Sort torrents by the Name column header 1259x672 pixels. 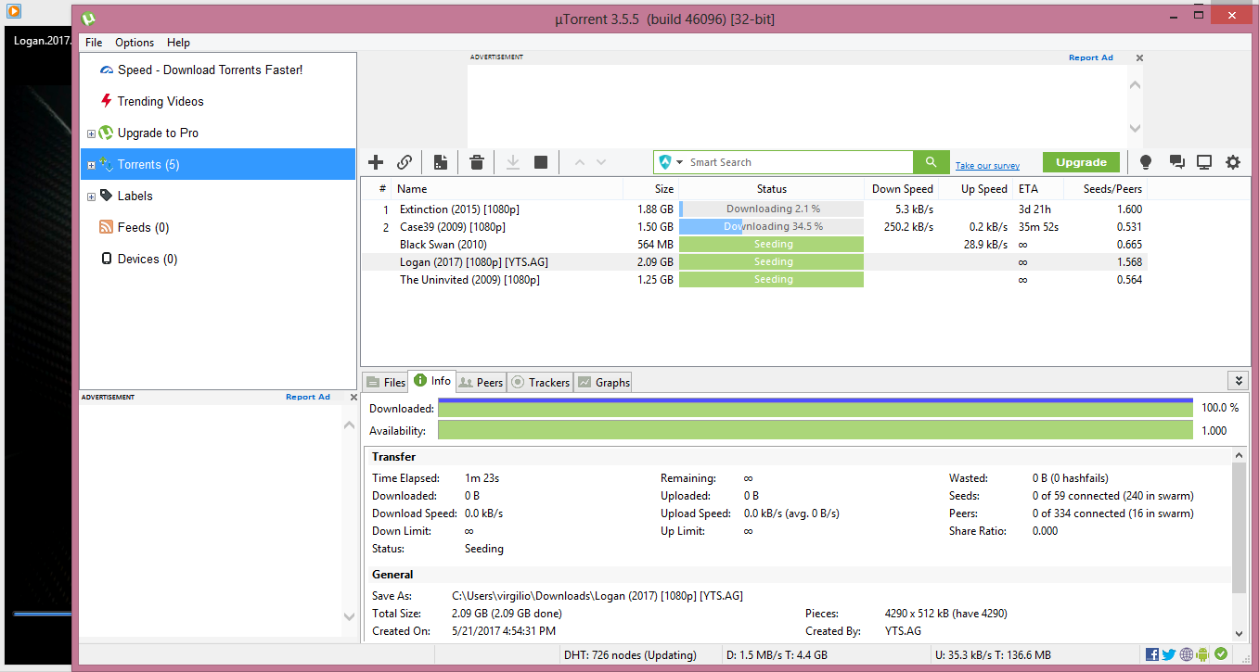click(x=507, y=189)
